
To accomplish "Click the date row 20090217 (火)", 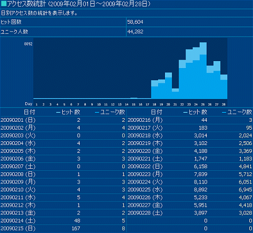I will pyautogui.click(x=145, y=128).
